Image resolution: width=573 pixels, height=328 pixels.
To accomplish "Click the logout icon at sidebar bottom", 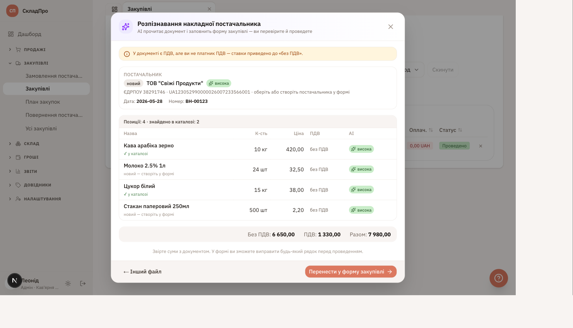I will (83, 284).
